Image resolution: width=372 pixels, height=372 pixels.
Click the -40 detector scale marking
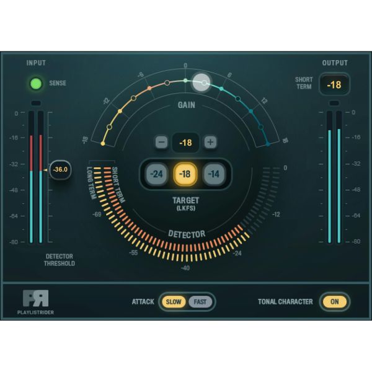185,268
